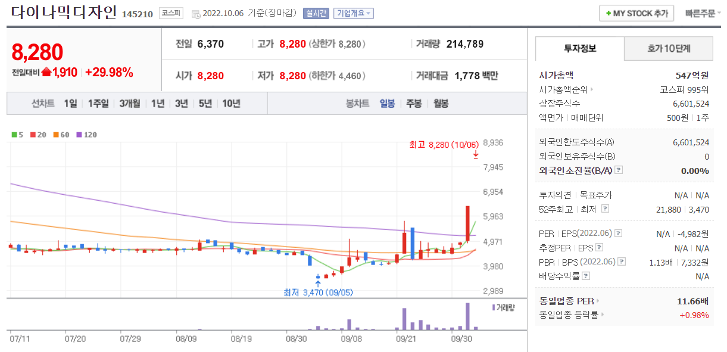
Task: Select the 1일 line chart period
Action: [70, 104]
